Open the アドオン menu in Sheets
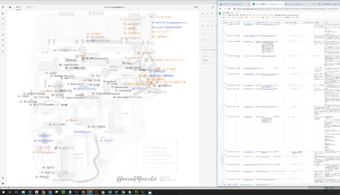The image size is (340, 195). click(265, 15)
